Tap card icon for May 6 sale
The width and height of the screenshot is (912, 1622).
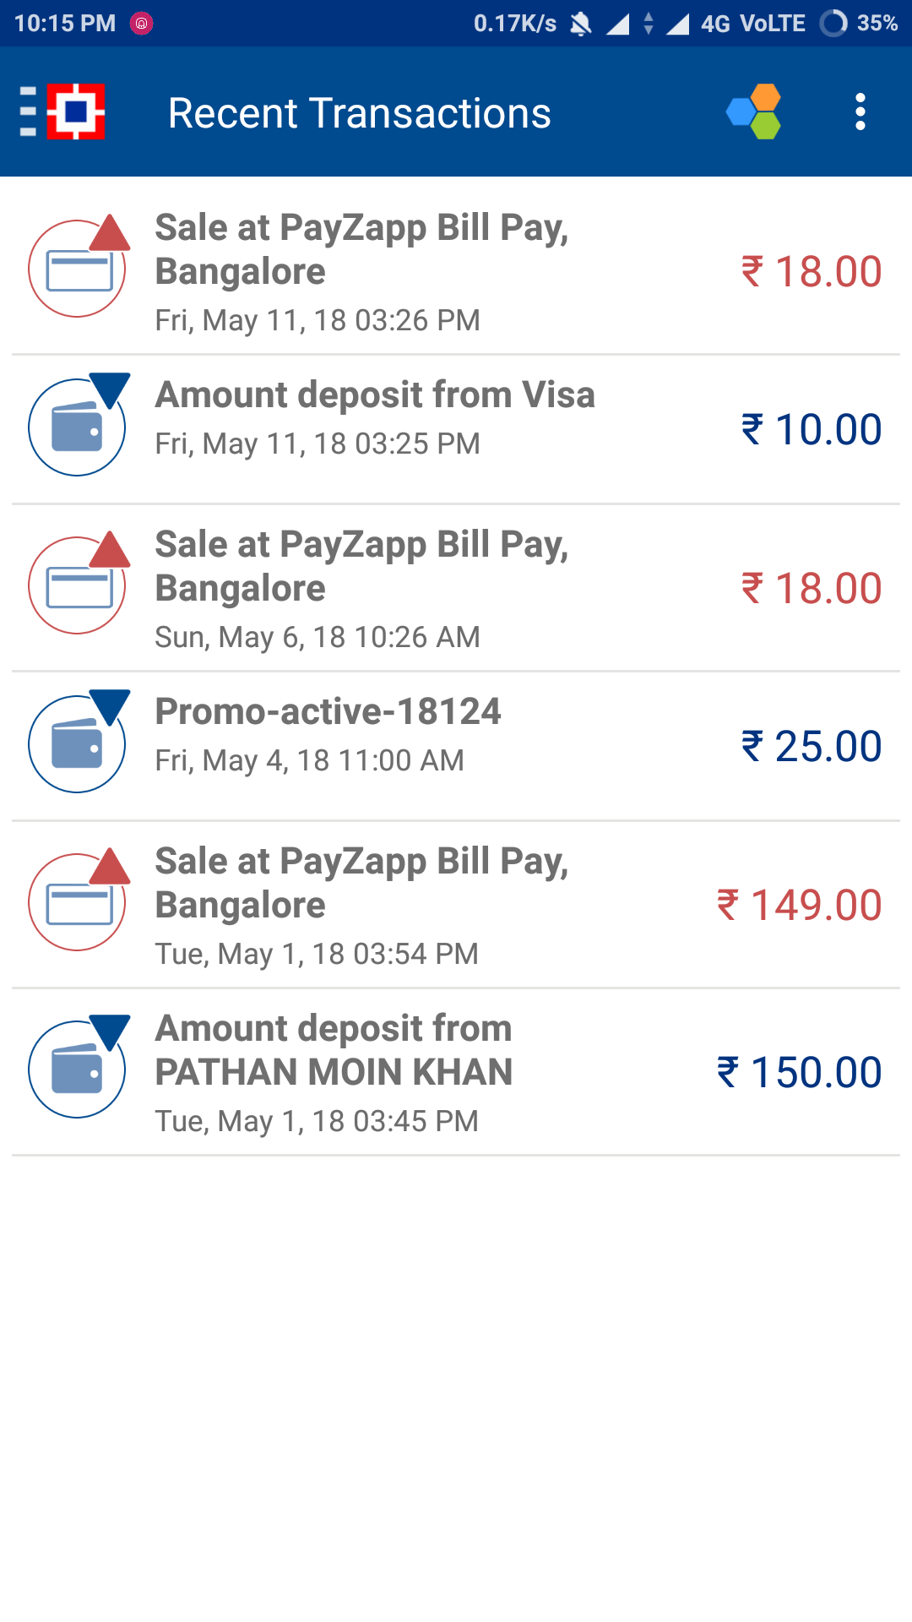tap(78, 585)
